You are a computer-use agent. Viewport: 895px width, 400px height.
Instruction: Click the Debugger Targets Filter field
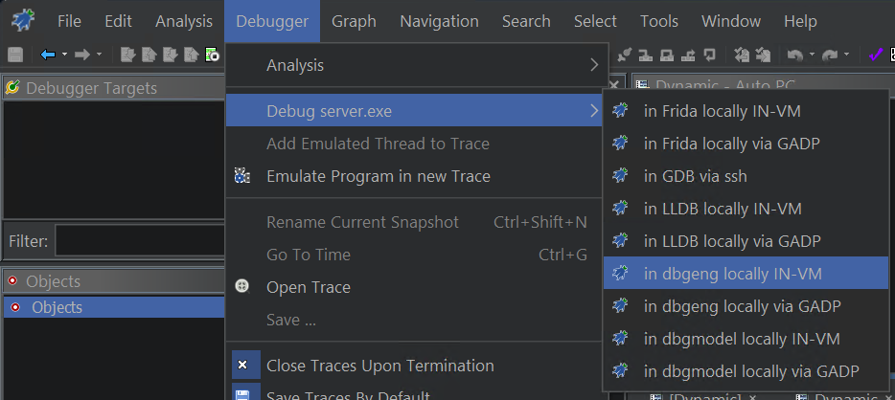point(140,241)
